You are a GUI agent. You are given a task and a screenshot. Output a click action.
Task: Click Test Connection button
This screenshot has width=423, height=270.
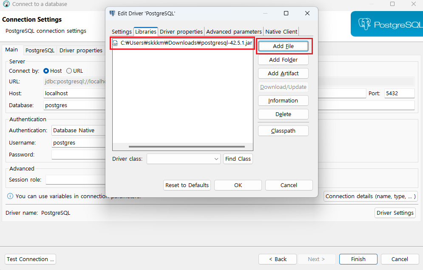click(x=30, y=259)
